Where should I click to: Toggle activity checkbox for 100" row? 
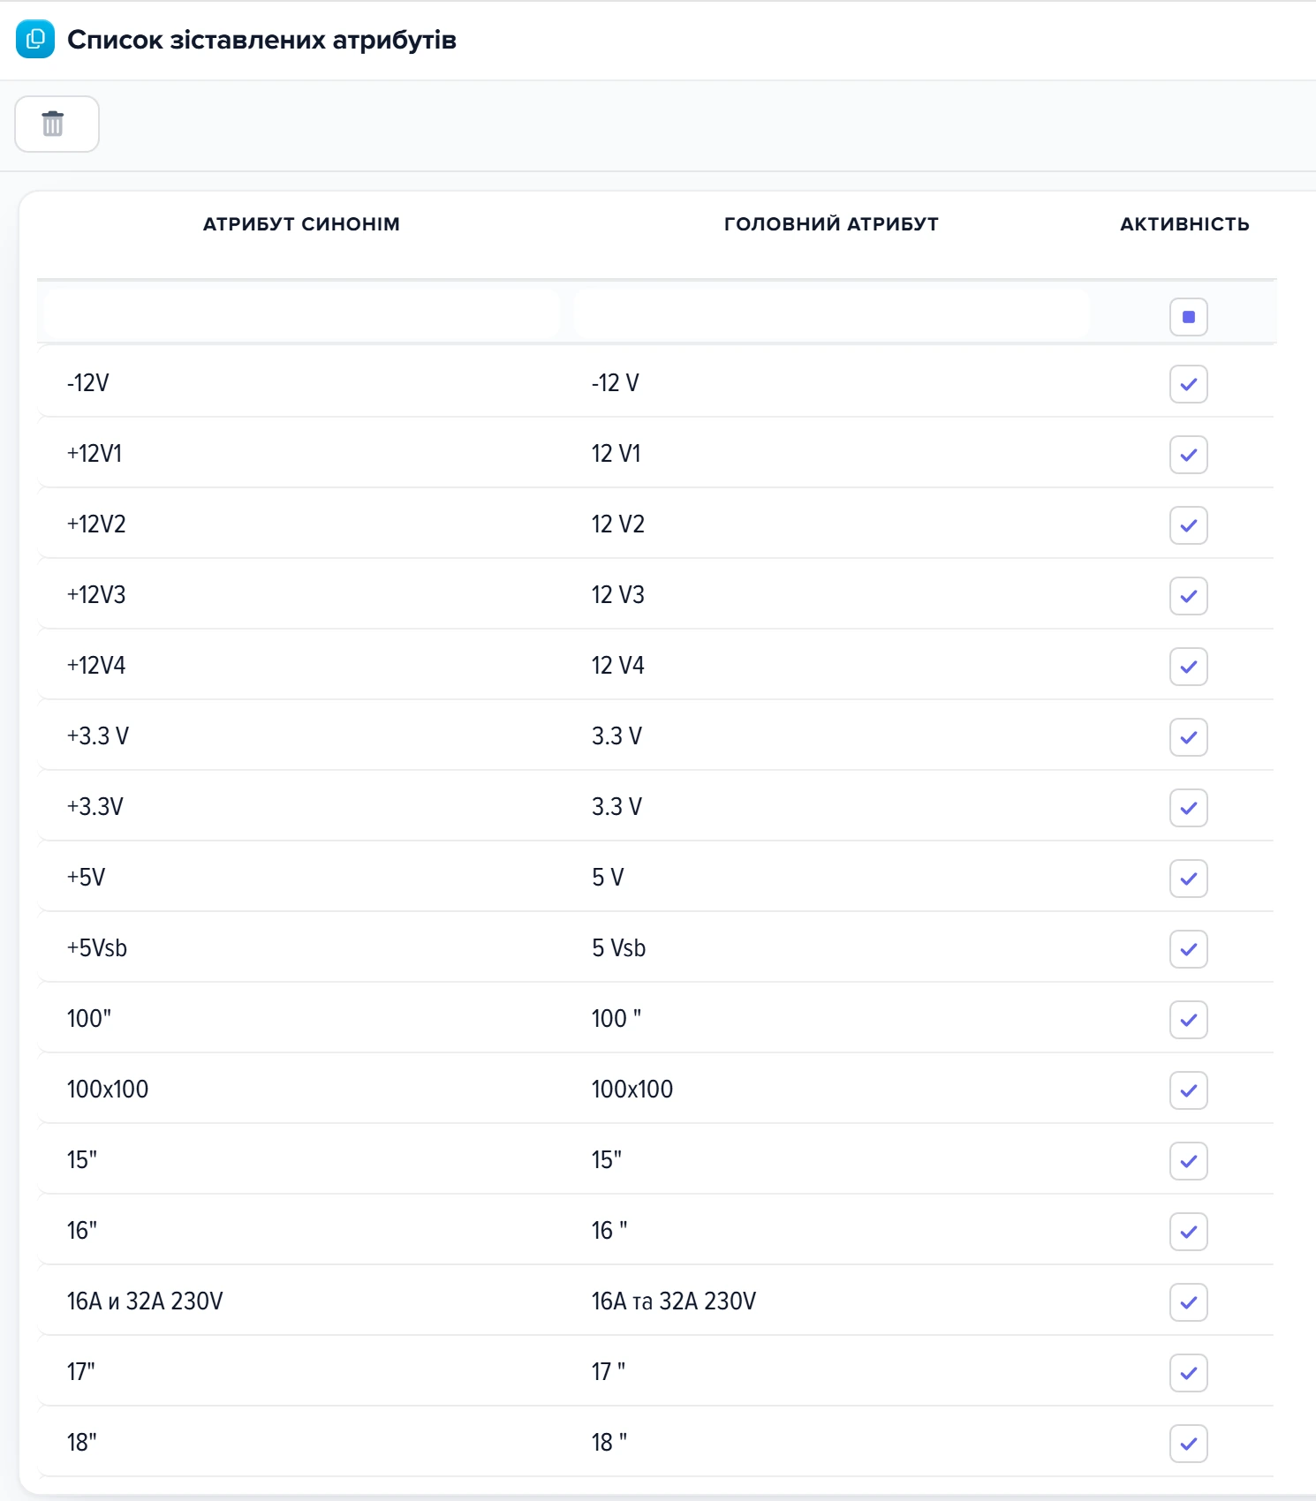pyautogui.click(x=1189, y=1020)
